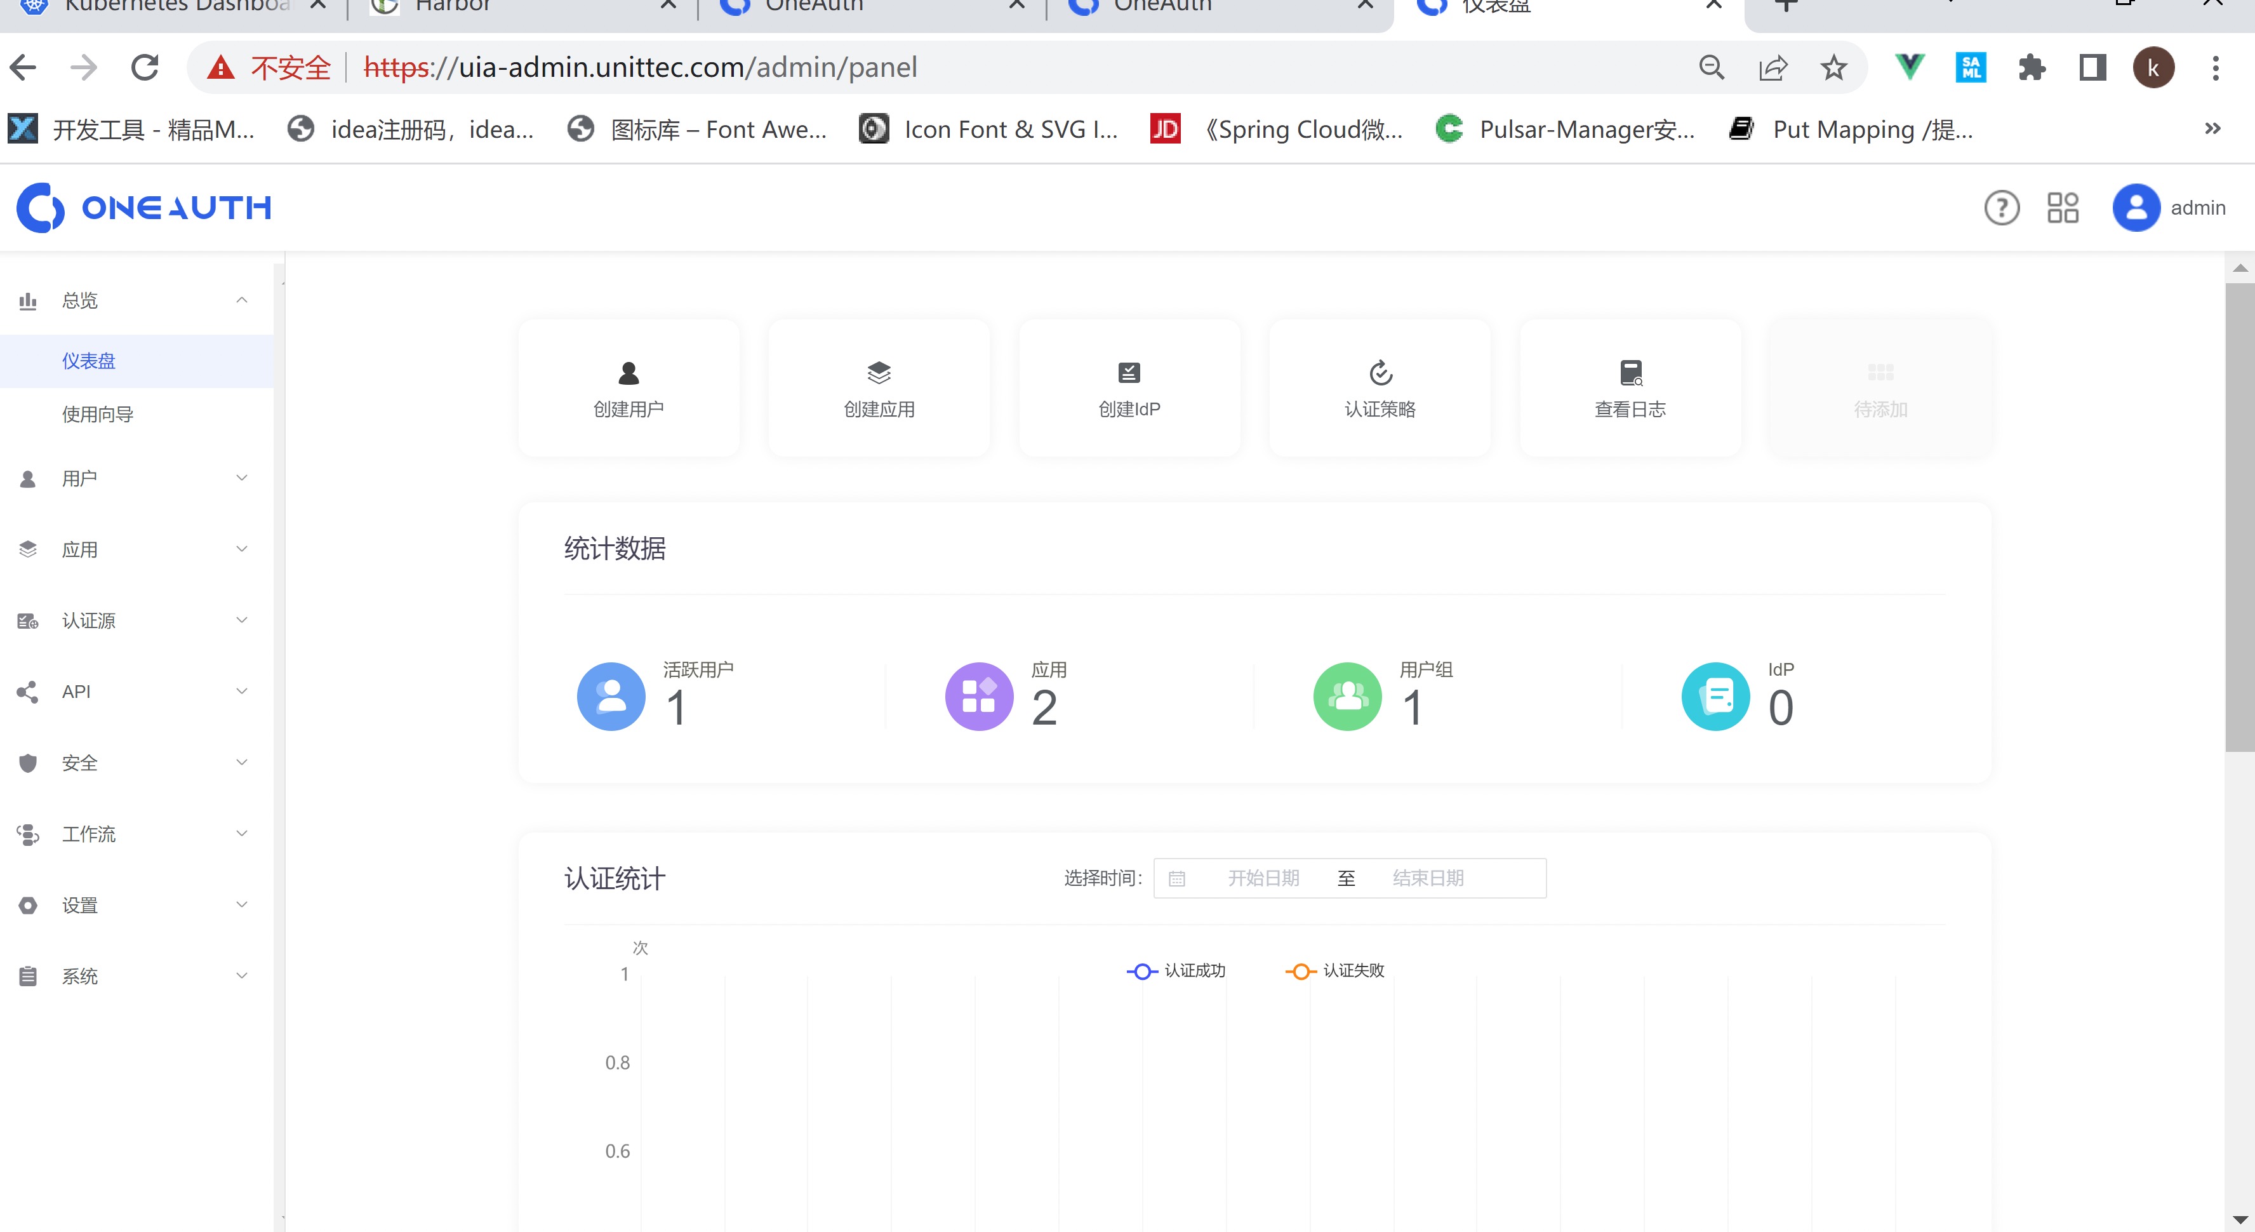This screenshot has width=2255, height=1232.
Task: Click the browser reload button
Action: click(145, 67)
